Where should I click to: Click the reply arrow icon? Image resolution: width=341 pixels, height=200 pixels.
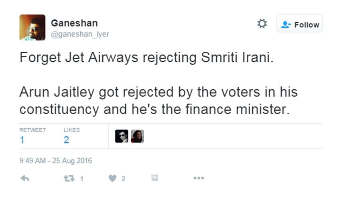pos(25,178)
